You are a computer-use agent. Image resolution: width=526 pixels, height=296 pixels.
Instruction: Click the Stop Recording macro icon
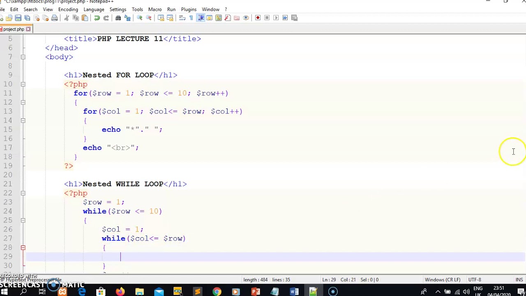pos(267,18)
